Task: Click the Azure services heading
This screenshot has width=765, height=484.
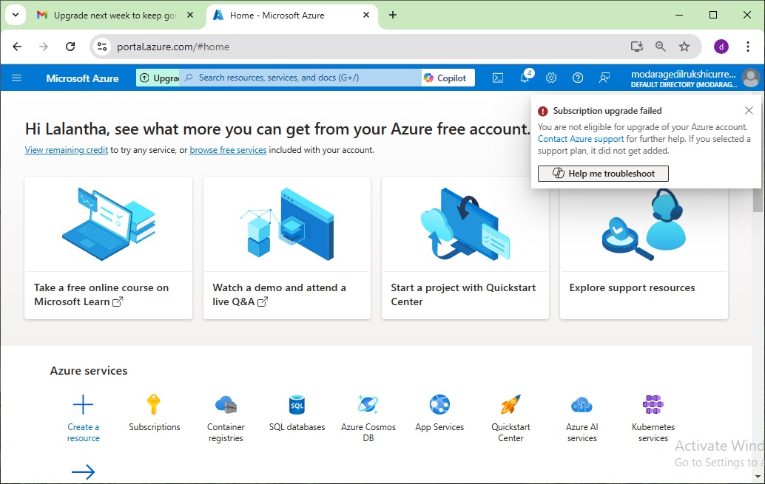Action: (x=89, y=371)
